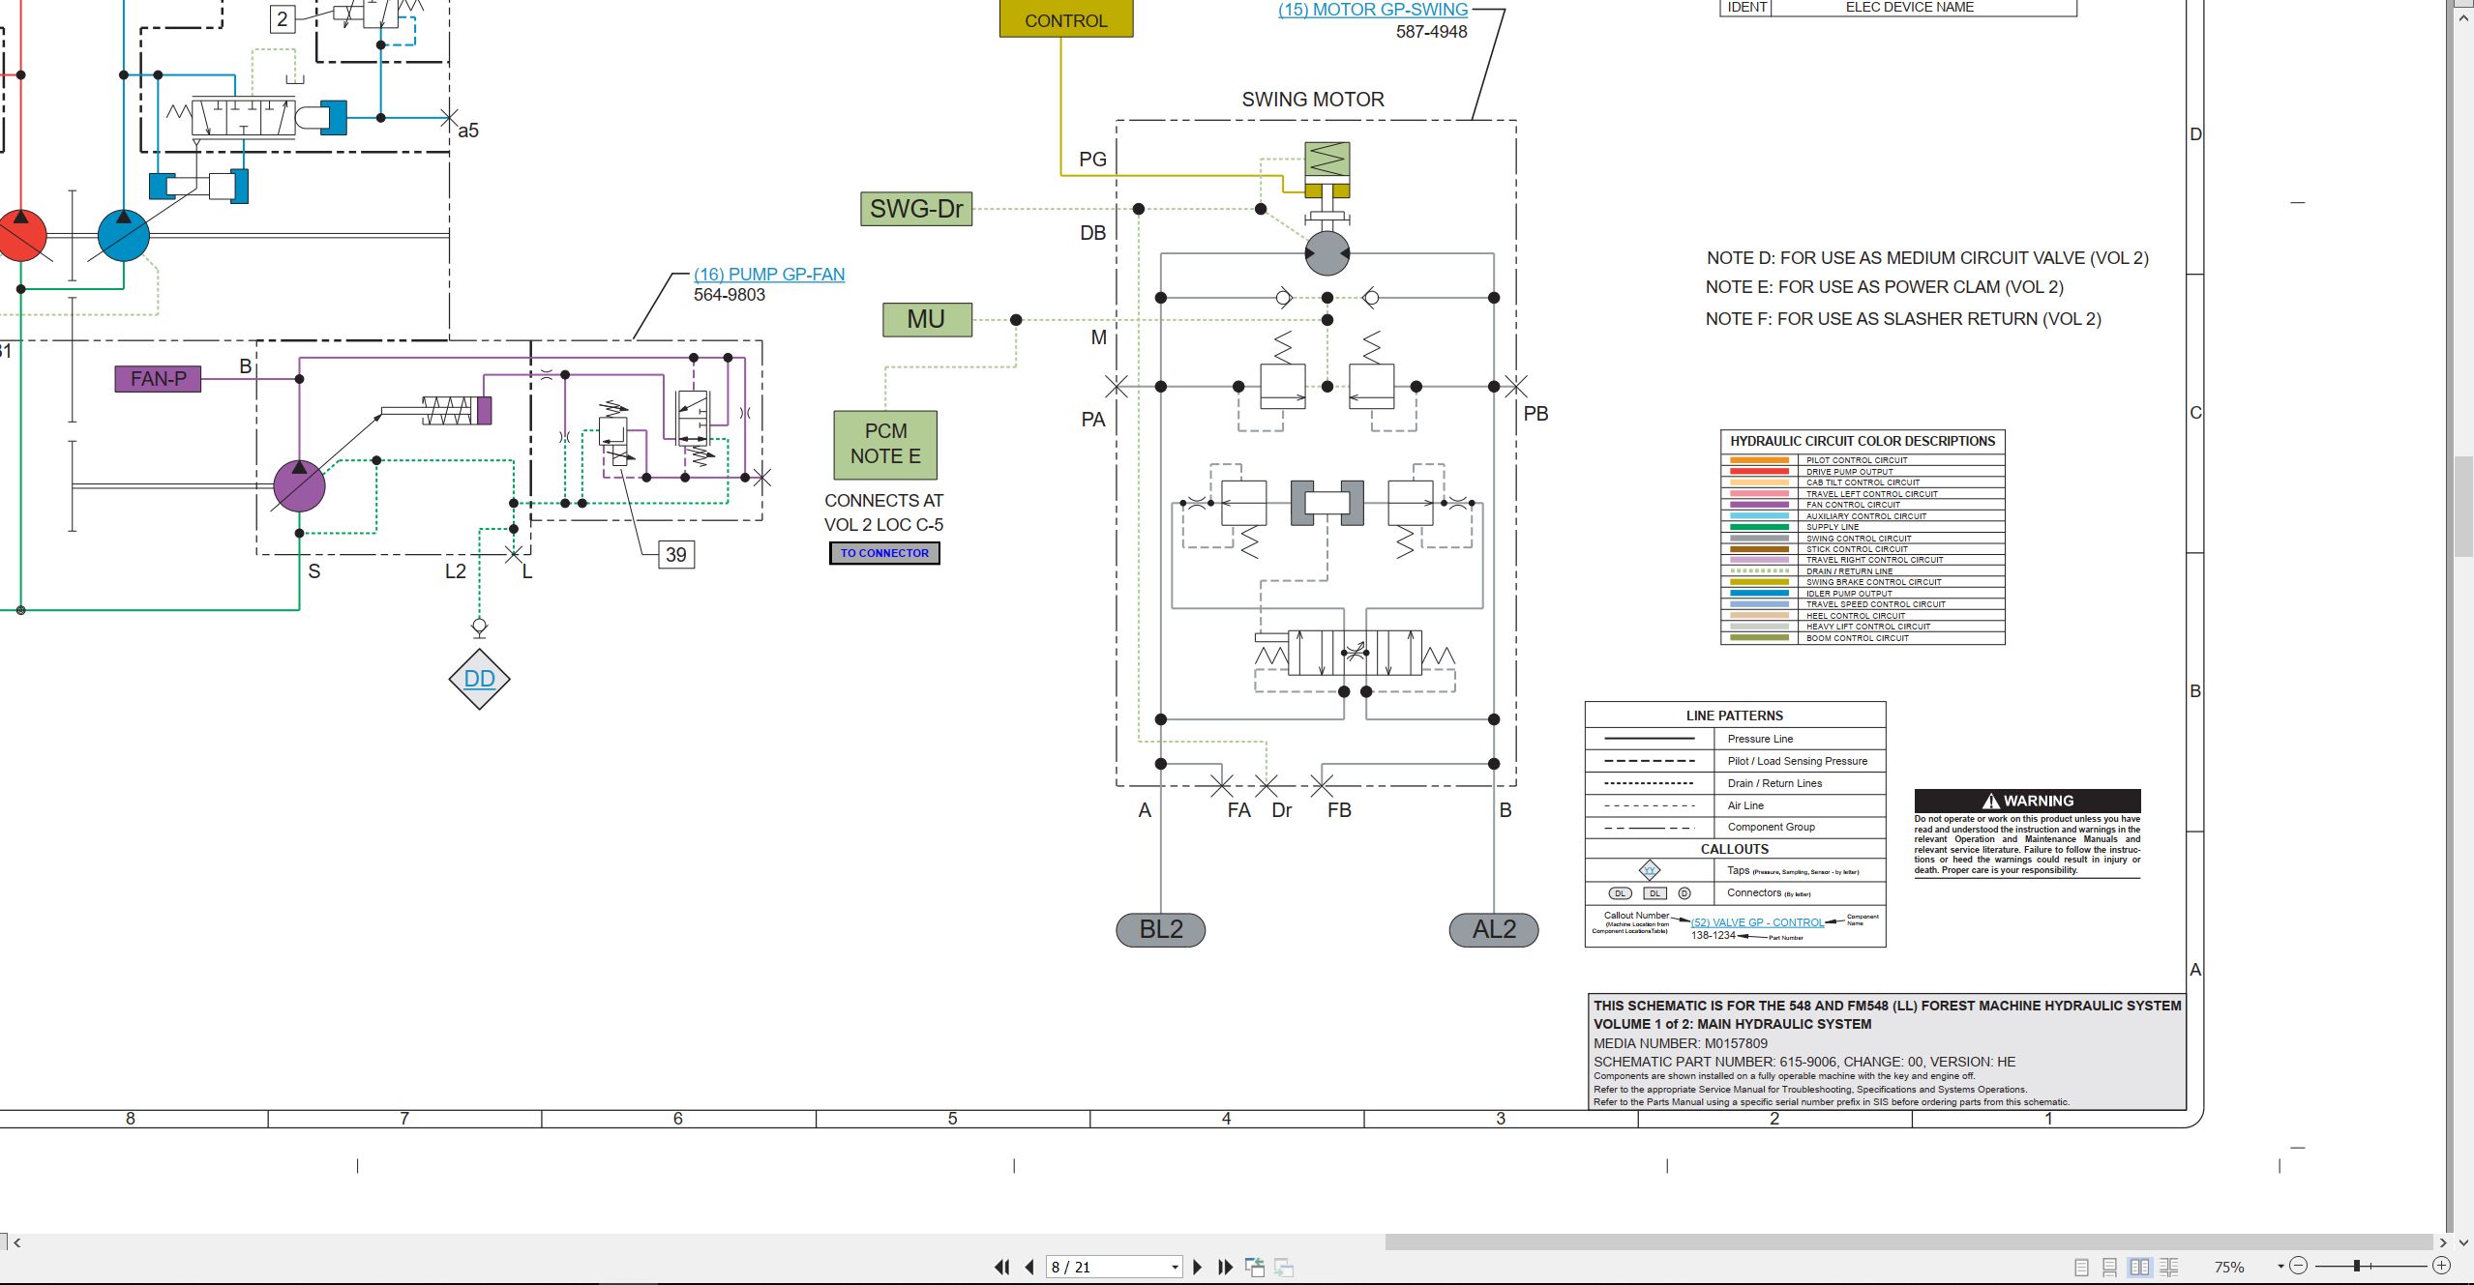2474x1285 pixels.
Task: Click the SWING MOTOR title text
Action: tap(1313, 100)
